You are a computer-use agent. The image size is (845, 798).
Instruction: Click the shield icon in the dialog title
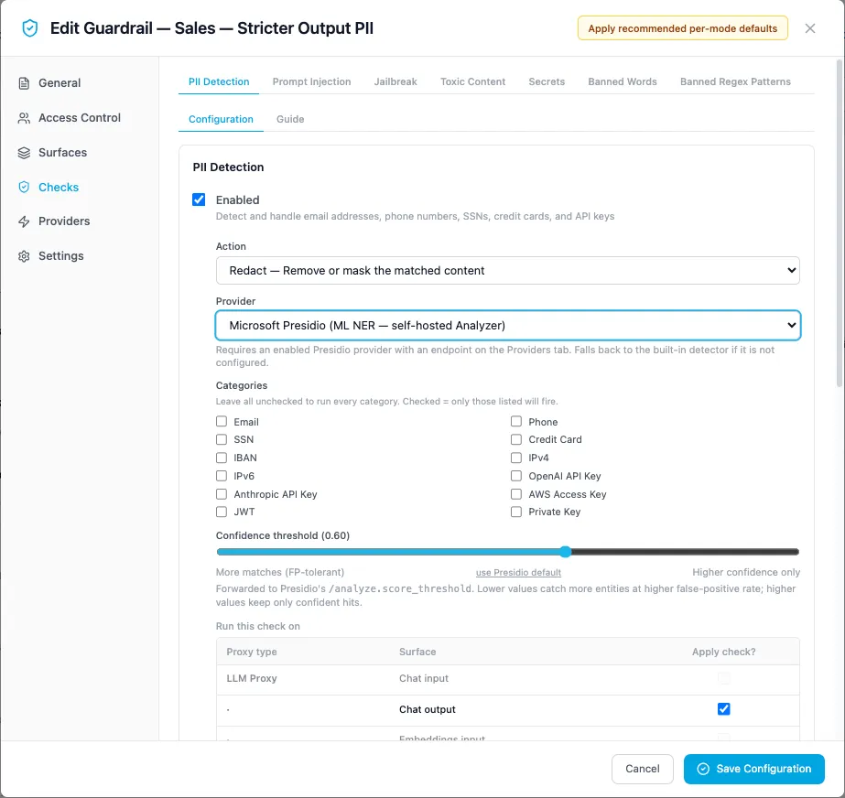click(29, 28)
